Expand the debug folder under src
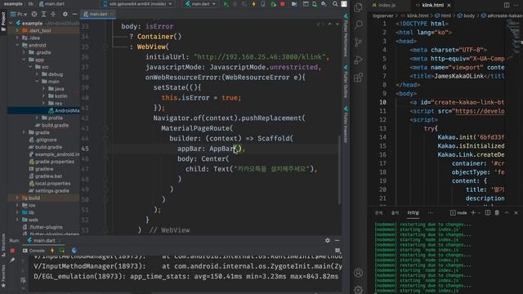Viewport: 523px width, 294px height. click(x=37, y=74)
